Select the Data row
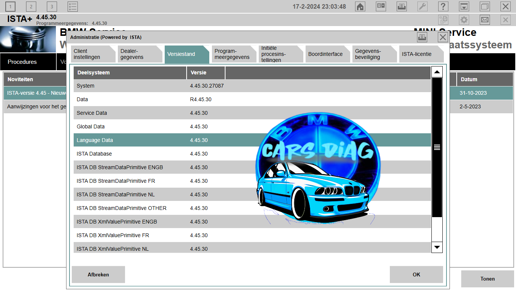Viewport: 516px width, 290px height. pos(252,99)
